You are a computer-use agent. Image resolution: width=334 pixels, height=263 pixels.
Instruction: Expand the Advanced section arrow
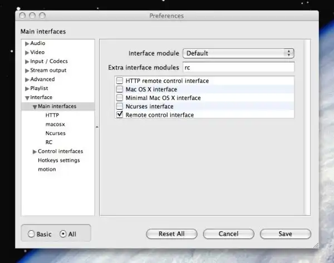(x=27, y=80)
